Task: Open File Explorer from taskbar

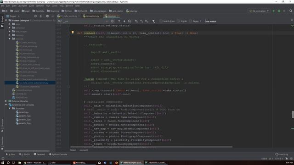Action: pyautogui.click(x=20, y=163)
